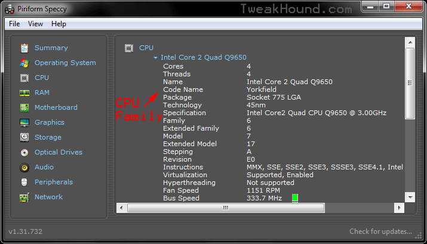Viewport: 427px width, 244px height.
Task: Click the horizontal scrollbar thumb
Action: click(x=226, y=208)
